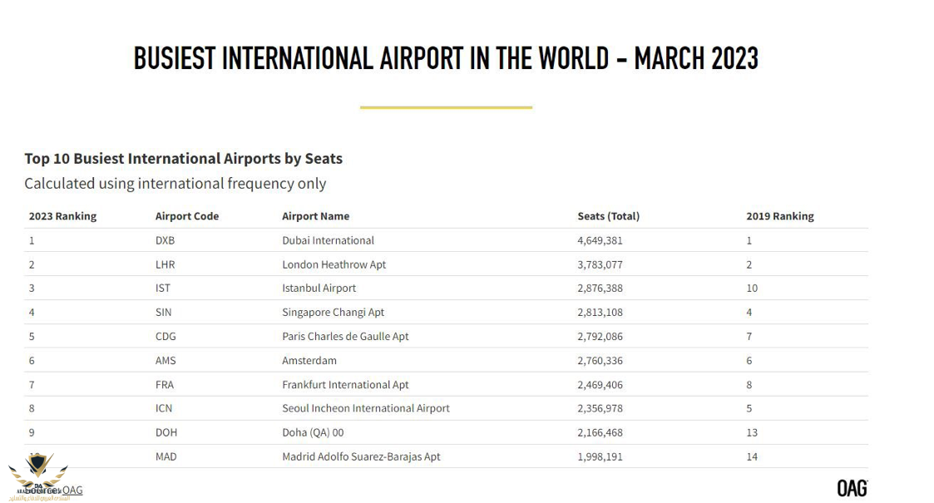Select the Dubai International airport name
934x503 pixels.
[x=328, y=240]
